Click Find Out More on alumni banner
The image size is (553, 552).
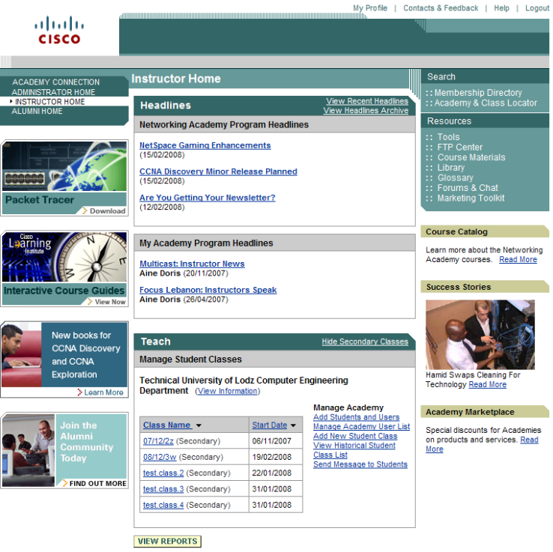click(94, 483)
